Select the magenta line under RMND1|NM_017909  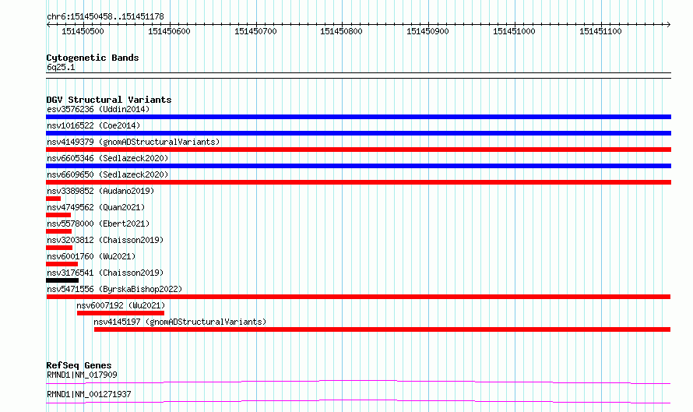[358, 382]
